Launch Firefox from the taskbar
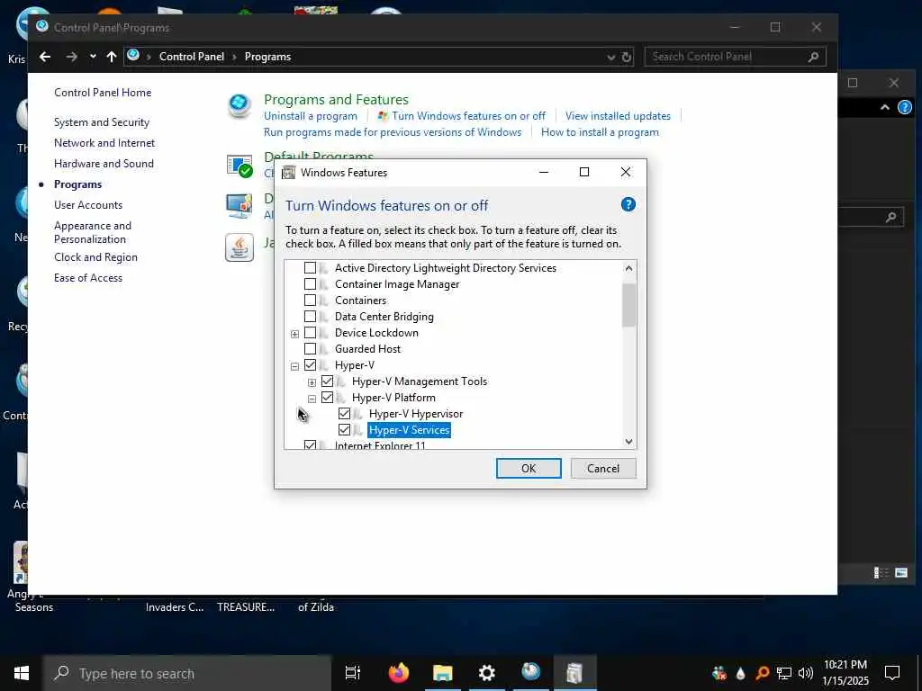The image size is (922, 691). [399, 673]
